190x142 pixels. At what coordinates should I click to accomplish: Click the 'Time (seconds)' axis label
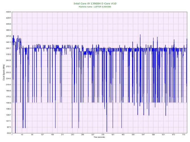pyautogui.click(x=99, y=137)
